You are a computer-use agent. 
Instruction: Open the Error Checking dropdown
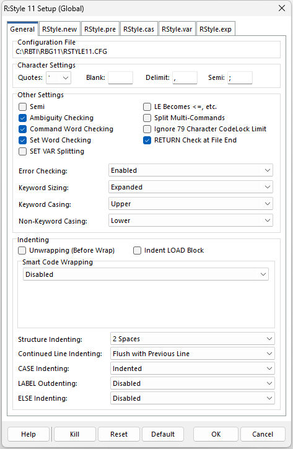[x=190, y=170]
